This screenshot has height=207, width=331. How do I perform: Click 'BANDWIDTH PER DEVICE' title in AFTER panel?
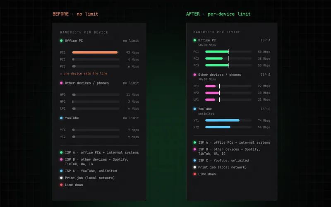click(217, 32)
